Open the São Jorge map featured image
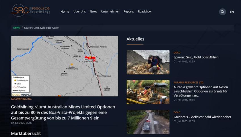This screenshot has height=137, width=241. tap(65, 66)
